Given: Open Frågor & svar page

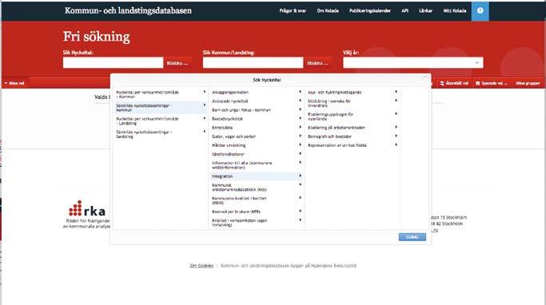Looking at the screenshot, I should (x=293, y=11).
